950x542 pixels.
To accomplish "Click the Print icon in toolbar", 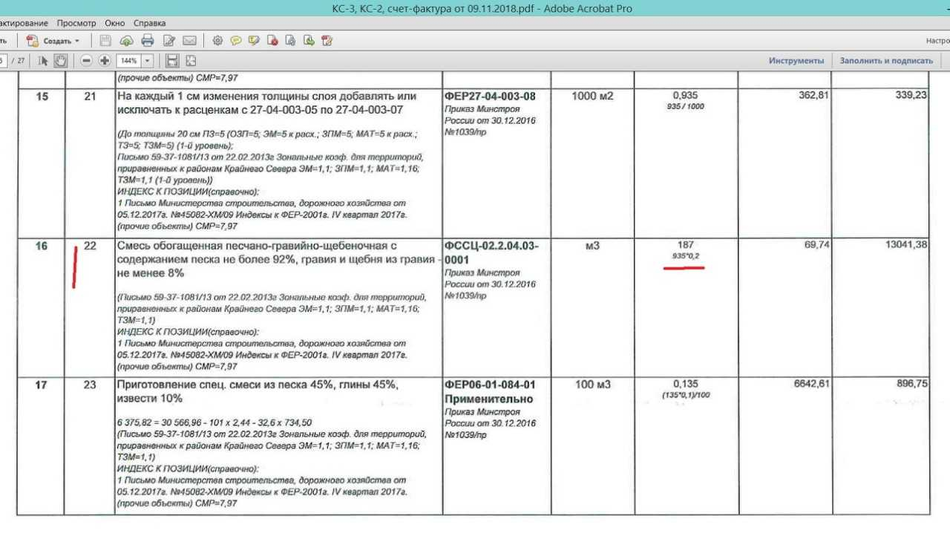I will pos(148,41).
